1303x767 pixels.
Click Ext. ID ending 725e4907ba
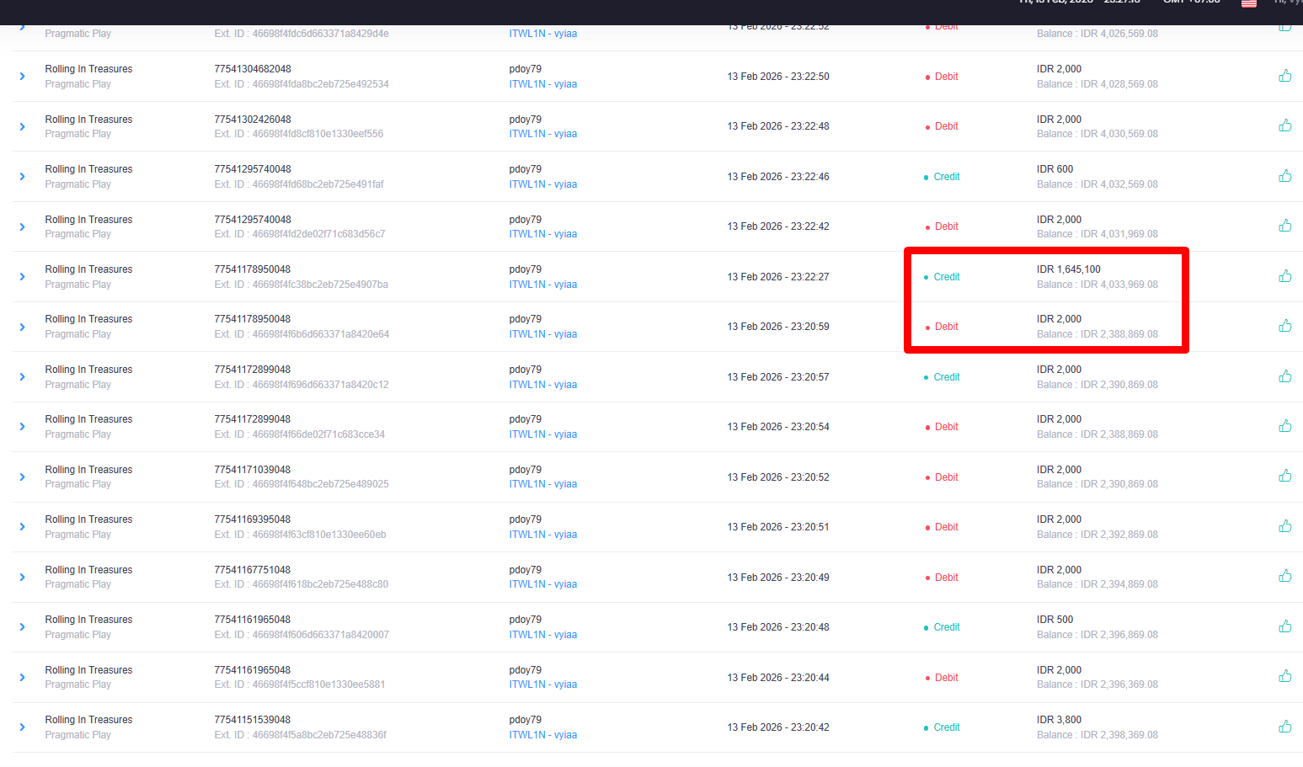click(301, 285)
